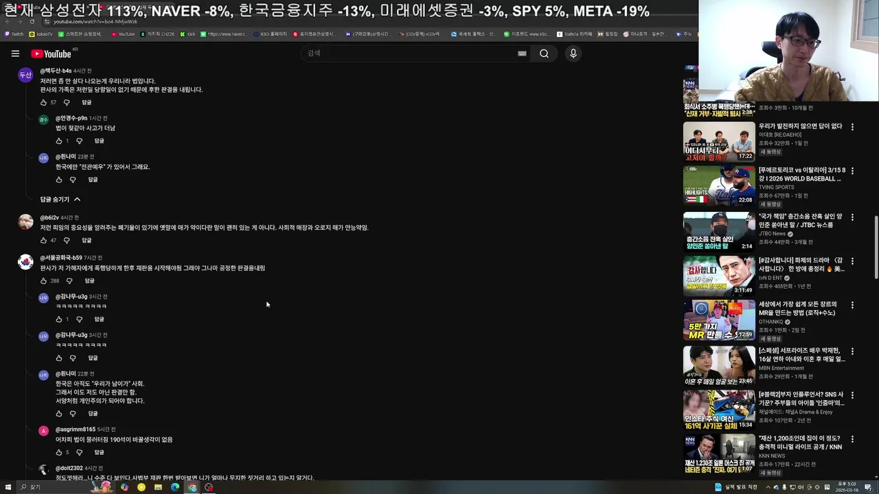The image size is (879, 494).
Task: Reply to @안경수-p9n's comment
Action: point(99,141)
